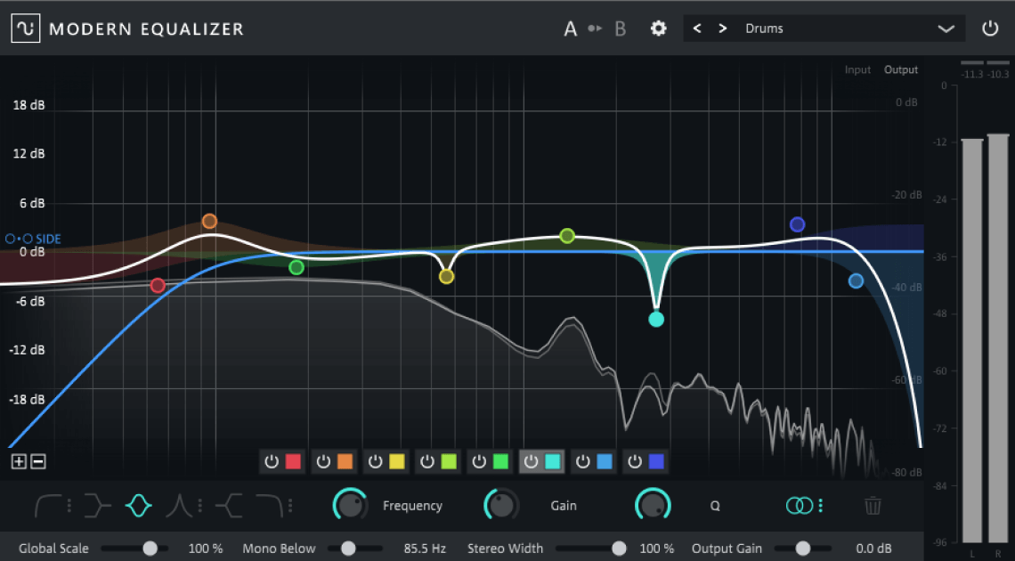Click the 0.0 dB output gain value
Image resolution: width=1015 pixels, height=561 pixels.
click(873, 548)
